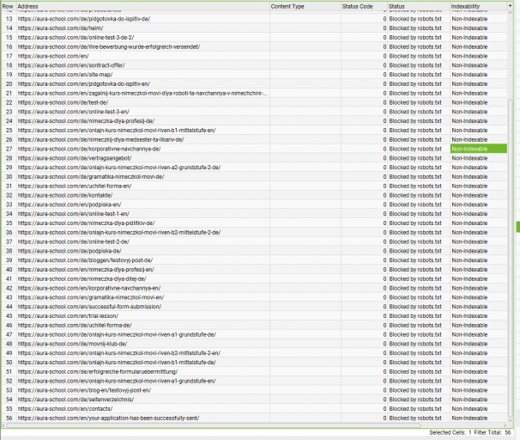Screen dimensions: 520x440
Task: Select the /de/kontakte/ address
Action: click(x=65, y=196)
